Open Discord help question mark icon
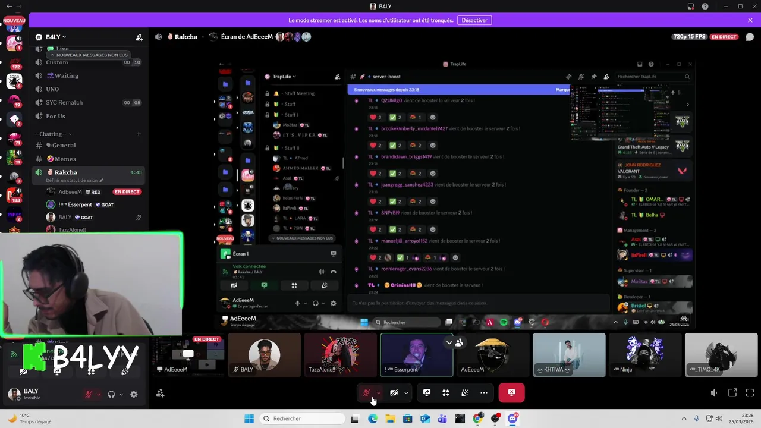 tap(705, 6)
